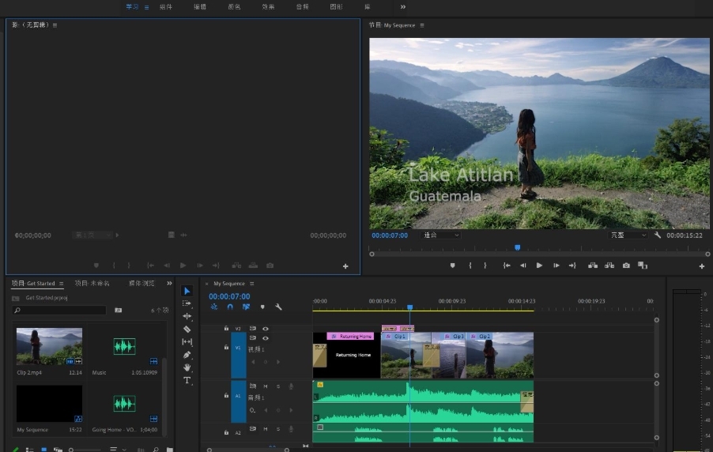Switch to the 效果 workspace
Viewport: 713px width, 452px height.
[x=268, y=7]
